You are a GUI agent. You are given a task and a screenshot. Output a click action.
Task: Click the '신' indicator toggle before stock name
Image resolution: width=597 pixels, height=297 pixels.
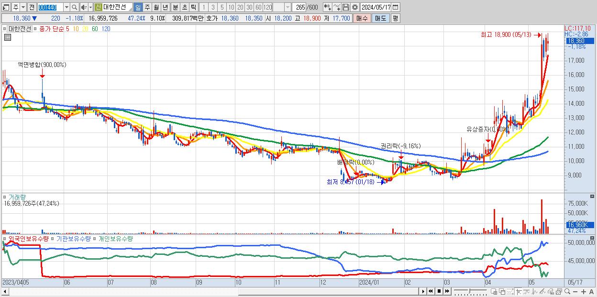99,7
